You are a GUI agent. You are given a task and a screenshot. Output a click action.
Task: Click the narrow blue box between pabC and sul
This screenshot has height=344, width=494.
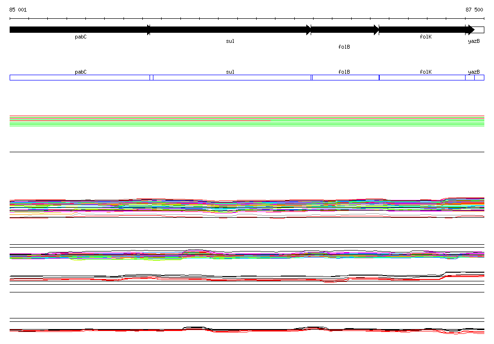(151, 78)
